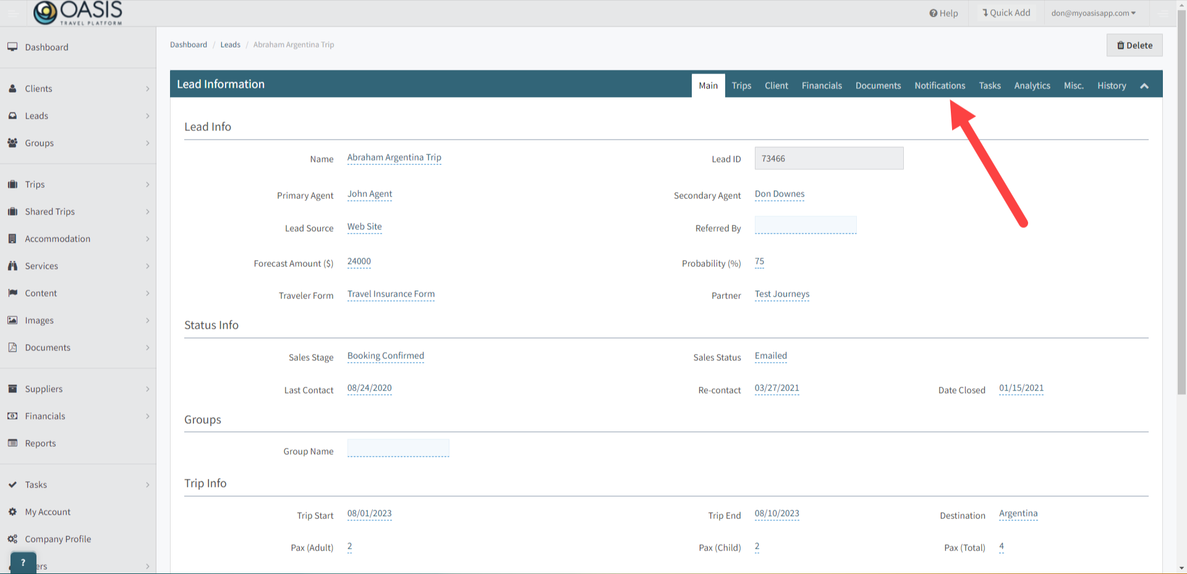
Task: Click the Groups people icon
Action: click(12, 143)
